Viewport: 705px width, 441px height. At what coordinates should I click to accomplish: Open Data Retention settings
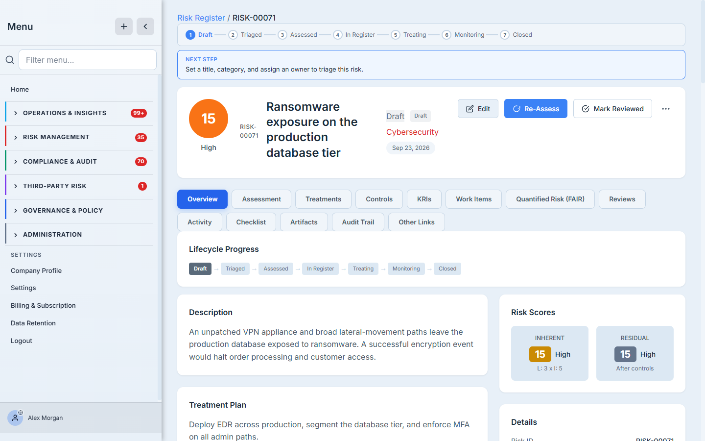click(33, 323)
